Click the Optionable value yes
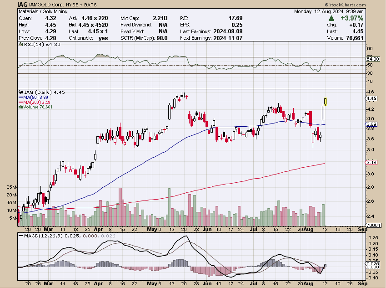Image resolution: width=386 pixels, height=288 pixels. point(103,38)
